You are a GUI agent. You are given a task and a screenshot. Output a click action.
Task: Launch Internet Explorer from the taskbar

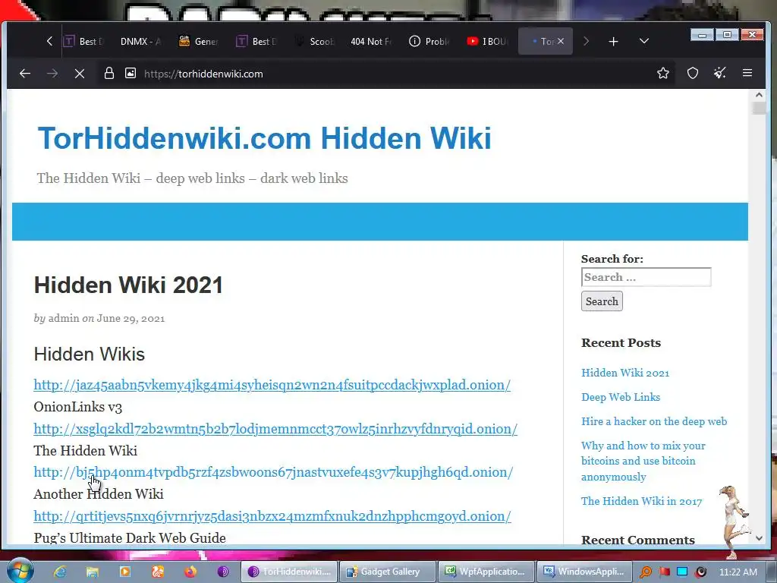click(x=60, y=572)
